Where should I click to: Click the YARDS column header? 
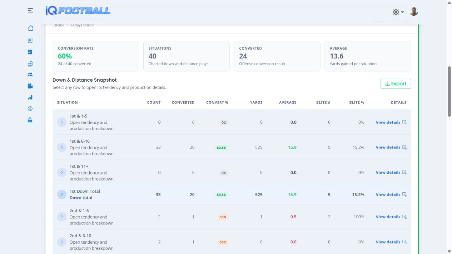click(x=256, y=102)
